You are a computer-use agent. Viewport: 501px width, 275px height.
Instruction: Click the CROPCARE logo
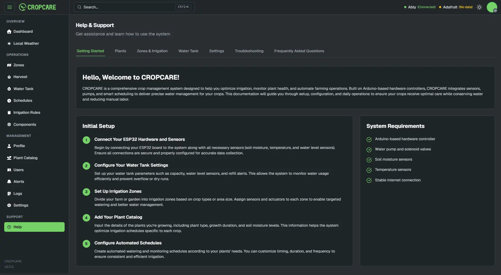(38, 7)
